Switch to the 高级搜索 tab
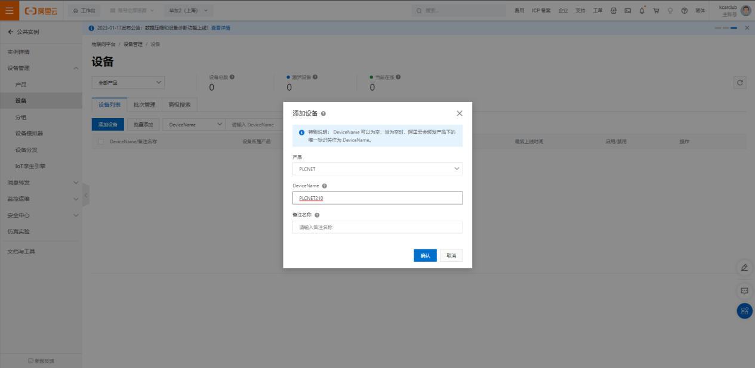This screenshot has height=368, width=755. [x=179, y=105]
